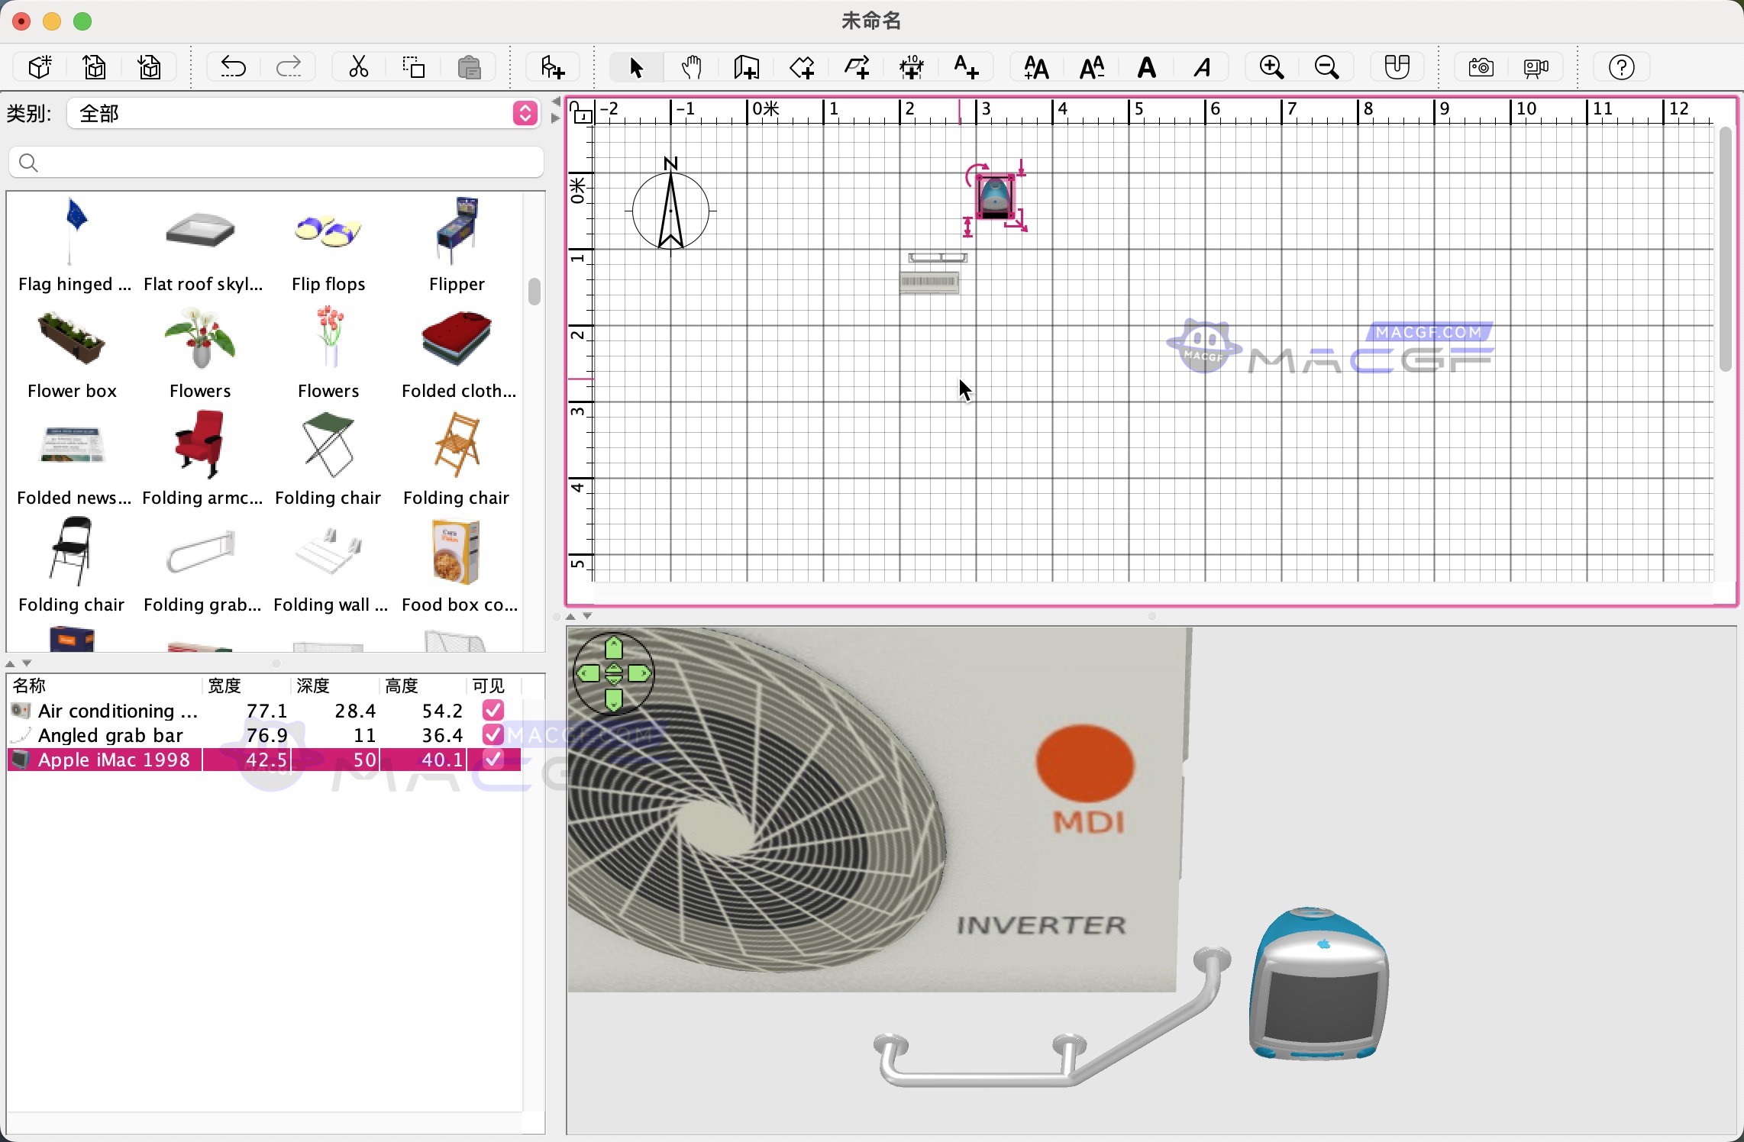Click the New home toolbar icon
1744x1142 pixels.
point(40,67)
